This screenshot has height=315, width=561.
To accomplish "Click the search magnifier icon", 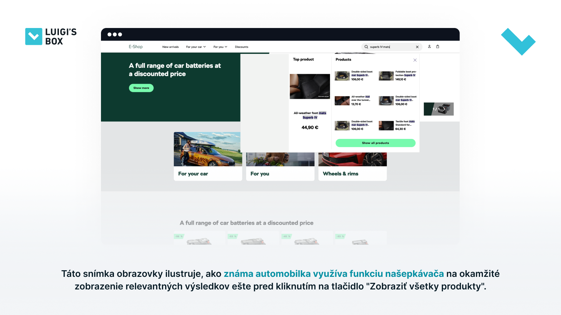I will point(366,47).
